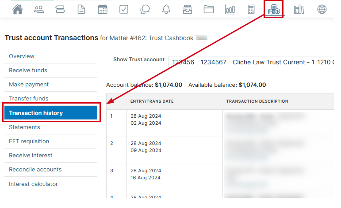This screenshot has height=208, width=341.
Task: Select row 1 date 02 Aug 2024
Action: pyautogui.click(x=146, y=123)
